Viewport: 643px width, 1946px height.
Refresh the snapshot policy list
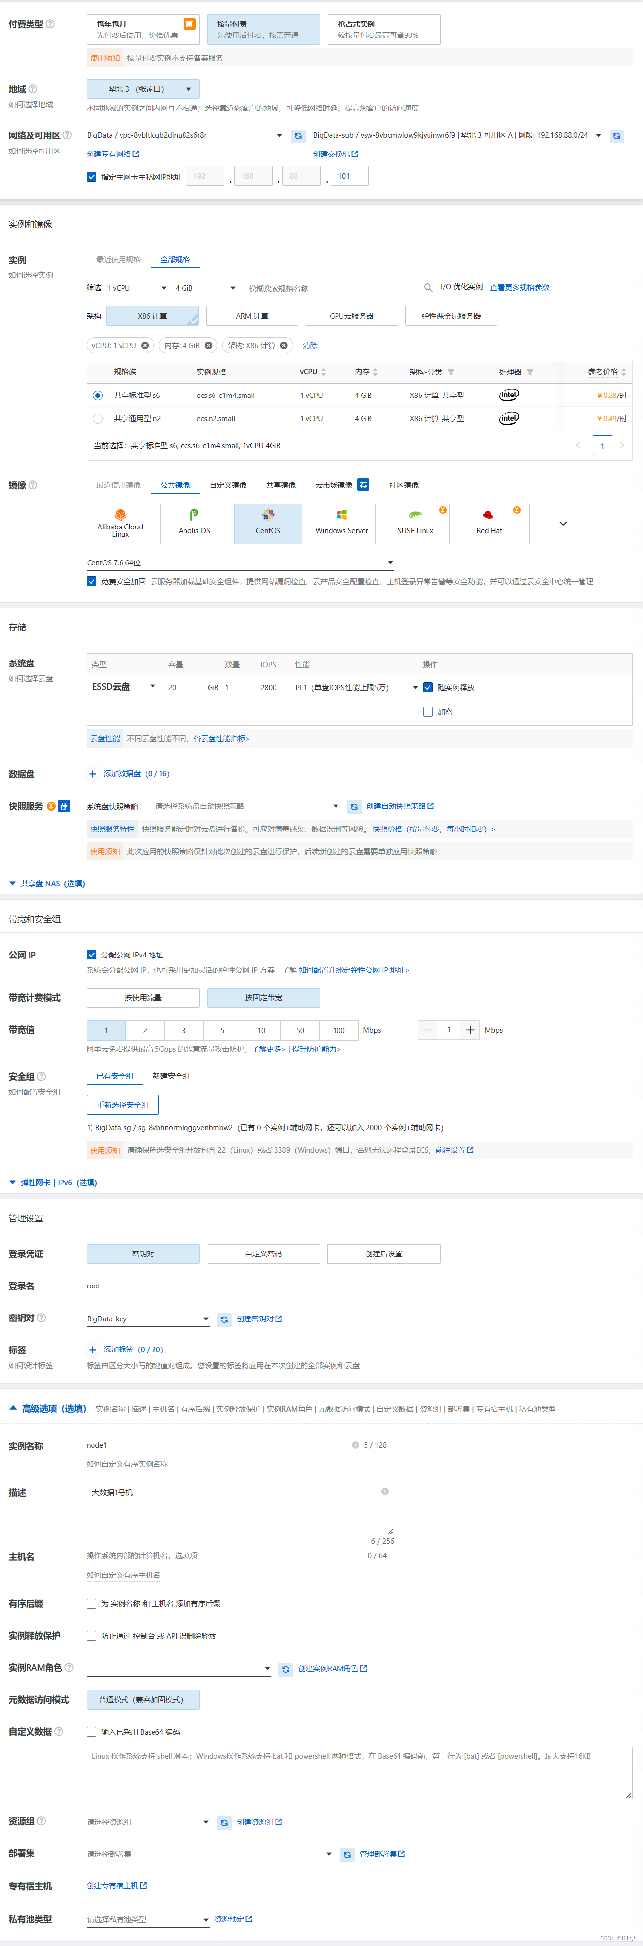(353, 807)
